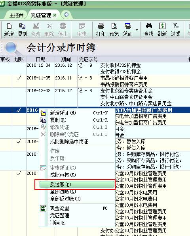190x236 pixels.
Task: Switch to the 主控台 tab
Action: coord(16,15)
